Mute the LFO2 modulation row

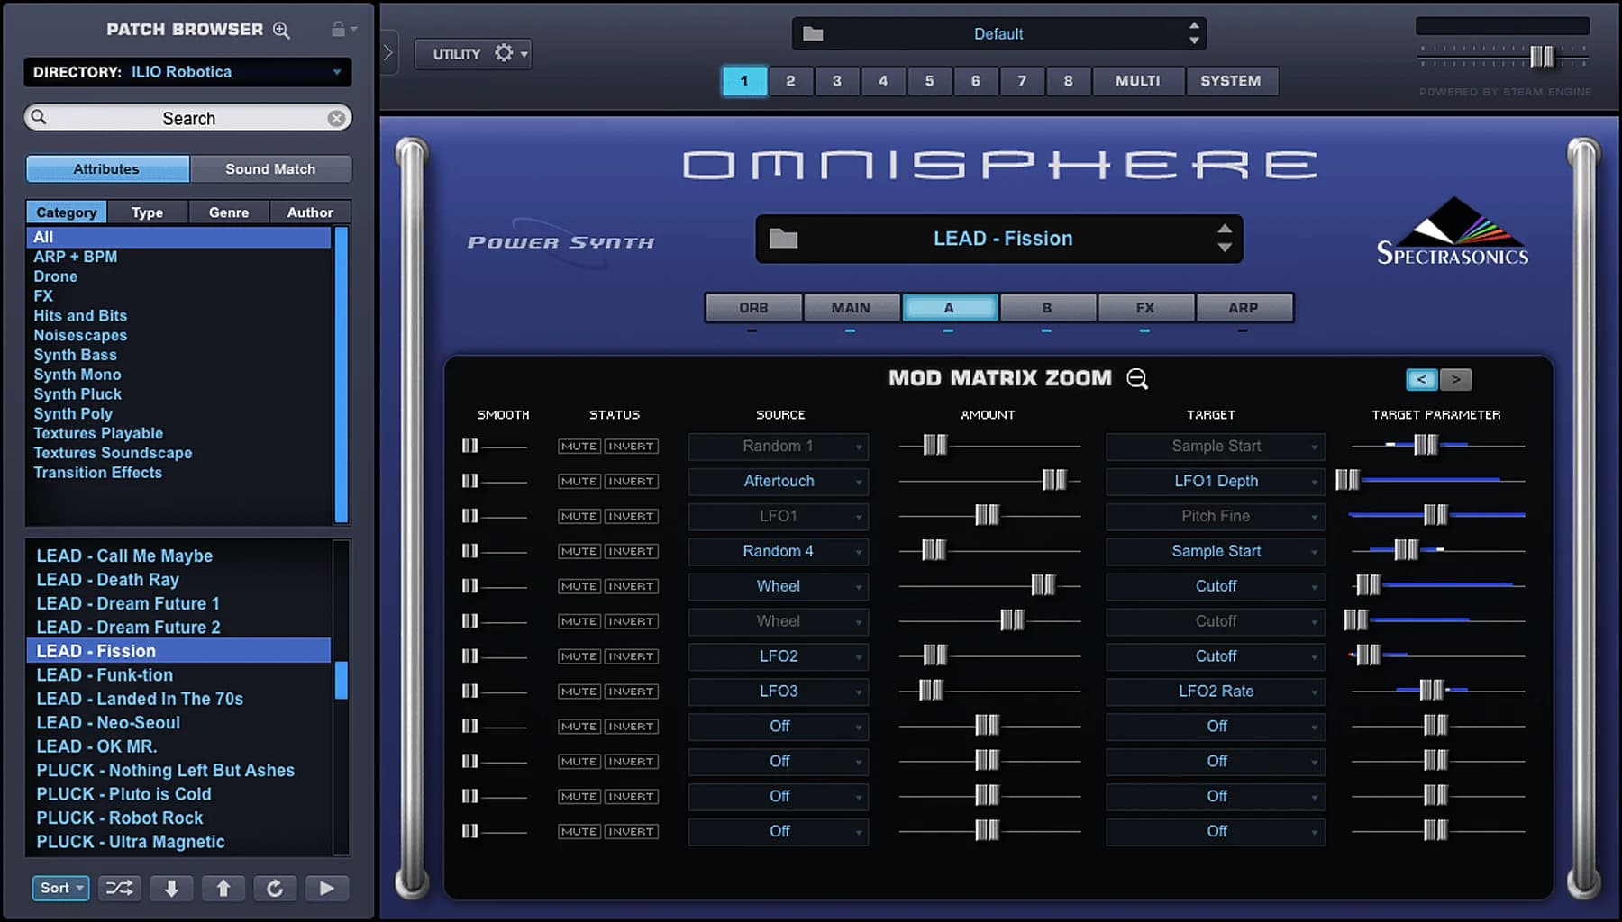click(578, 656)
